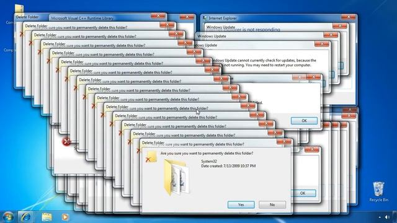Cancel deletion with the No button
This screenshot has height=223, width=397.
tap(272, 204)
